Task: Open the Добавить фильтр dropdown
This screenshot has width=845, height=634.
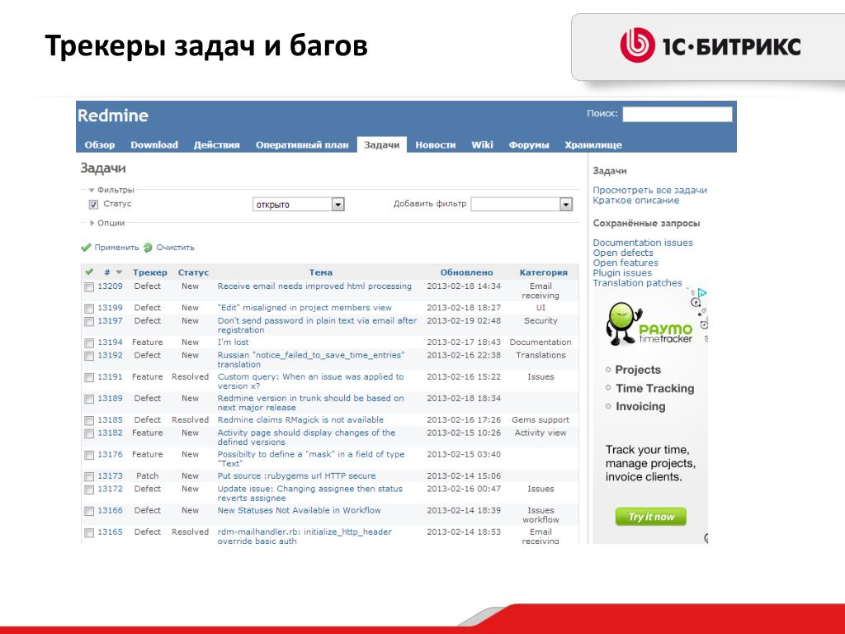Action: (x=522, y=204)
